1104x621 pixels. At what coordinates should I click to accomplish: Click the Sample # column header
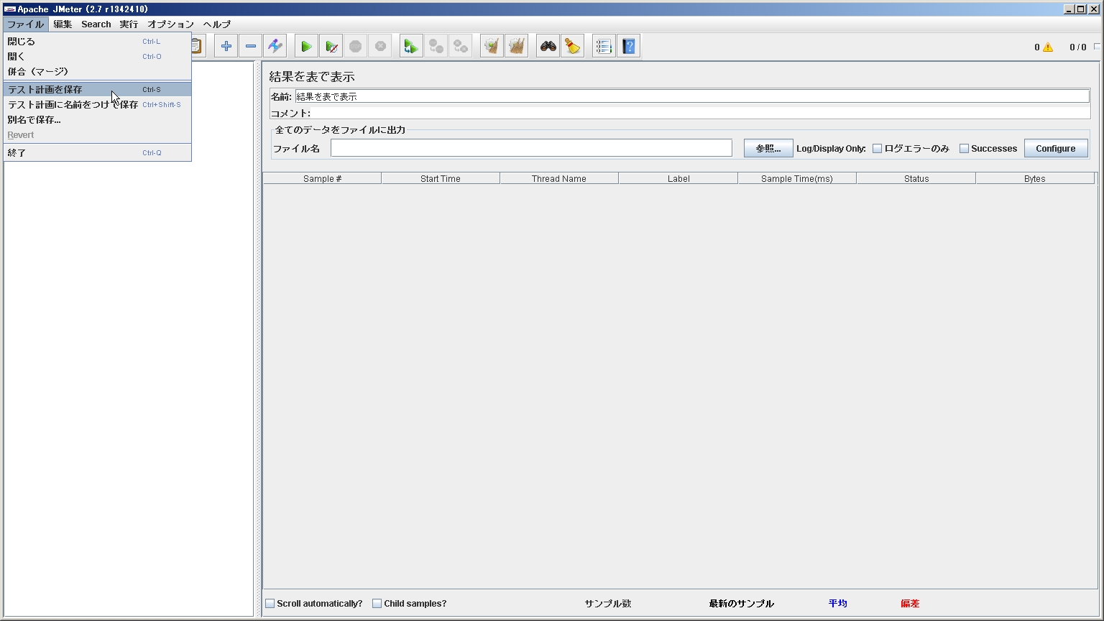(322, 179)
